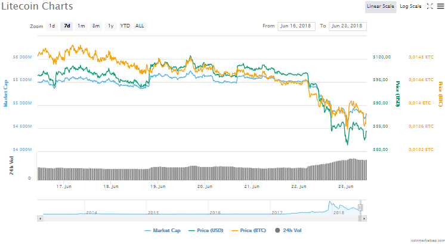The height and width of the screenshot is (244, 445).
Task: Click the 2015 label in navigator
Action: (153, 212)
